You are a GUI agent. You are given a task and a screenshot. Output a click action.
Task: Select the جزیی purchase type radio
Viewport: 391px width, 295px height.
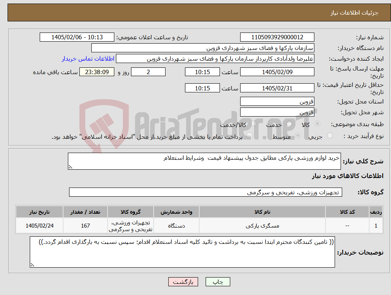coord(329,136)
